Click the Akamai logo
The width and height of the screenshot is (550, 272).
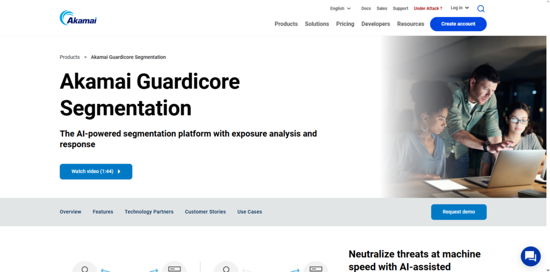click(78, 18)
